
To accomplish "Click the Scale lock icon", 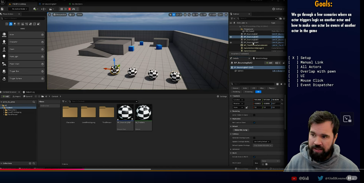I will pos(247,107).
